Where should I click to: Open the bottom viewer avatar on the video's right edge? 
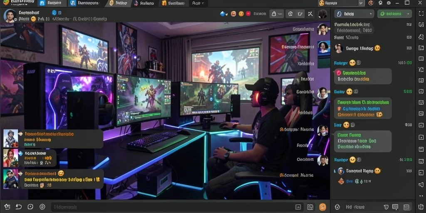[322, 160]
